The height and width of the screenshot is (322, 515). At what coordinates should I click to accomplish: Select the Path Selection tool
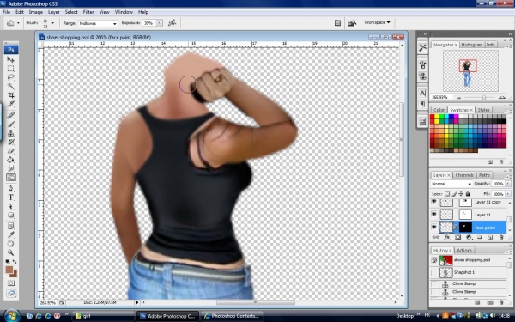pos(11,206)
